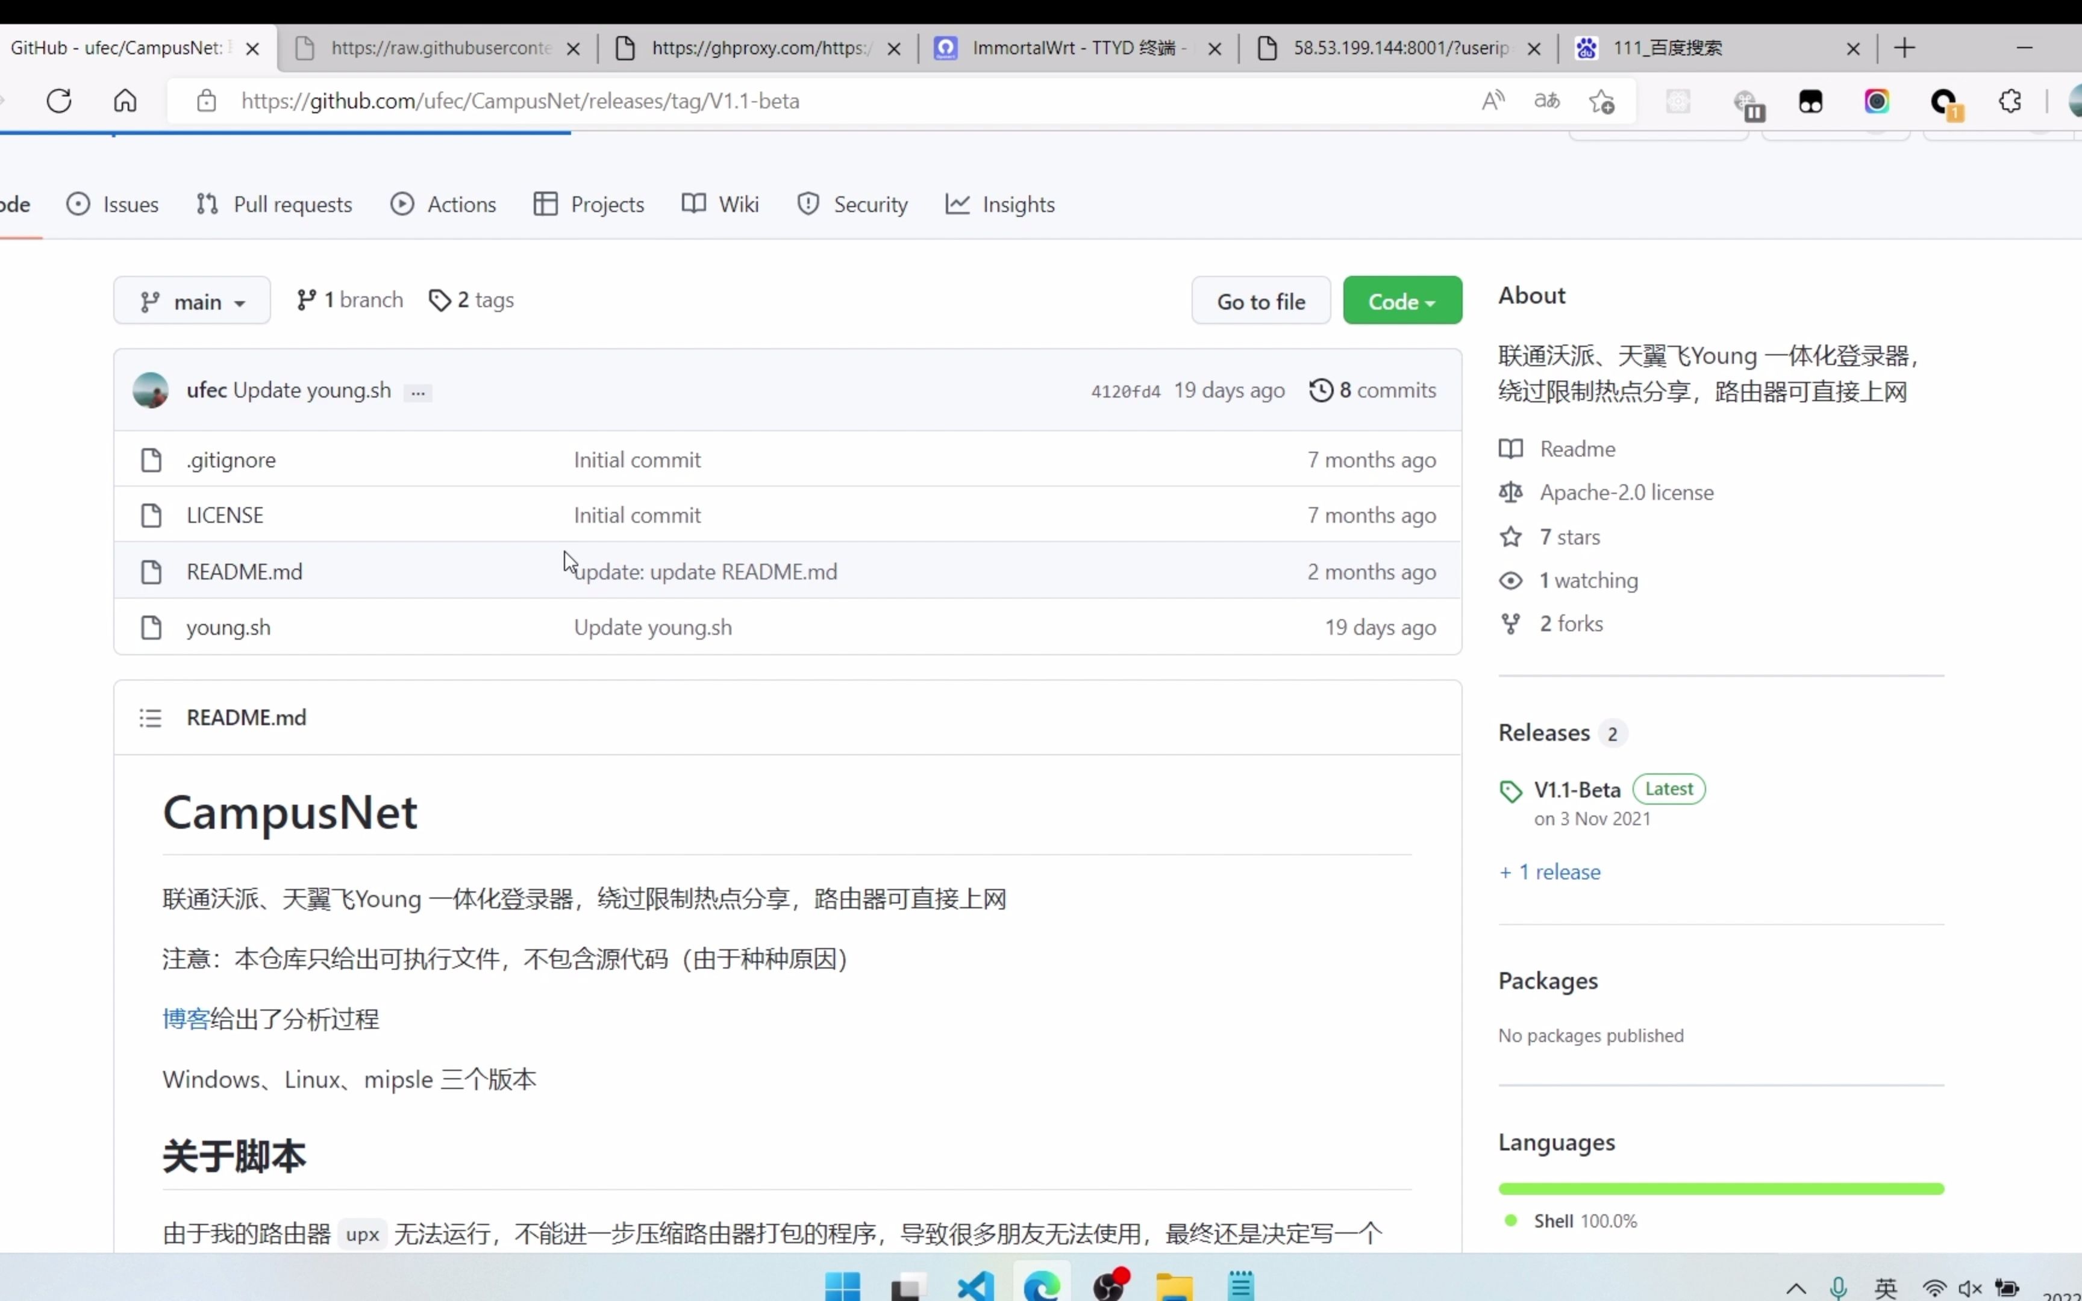
Task: Open the Apache-2.0 license link
Action: [x=1626, y=492]
